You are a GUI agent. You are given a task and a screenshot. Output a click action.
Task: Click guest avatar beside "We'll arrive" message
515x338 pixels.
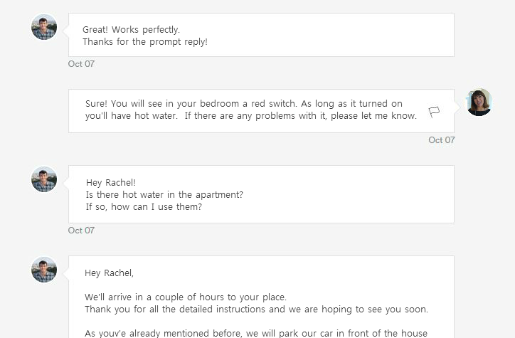point(44,270)
